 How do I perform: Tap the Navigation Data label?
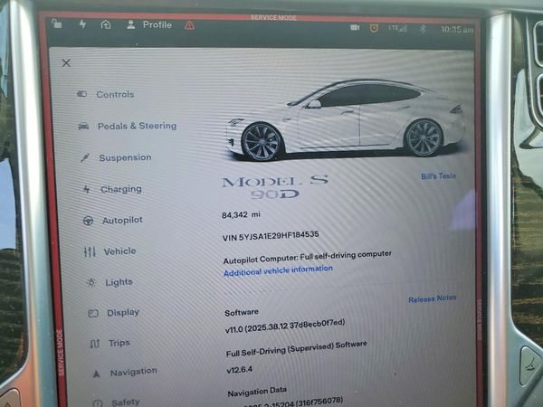click(x=257, y=392)
